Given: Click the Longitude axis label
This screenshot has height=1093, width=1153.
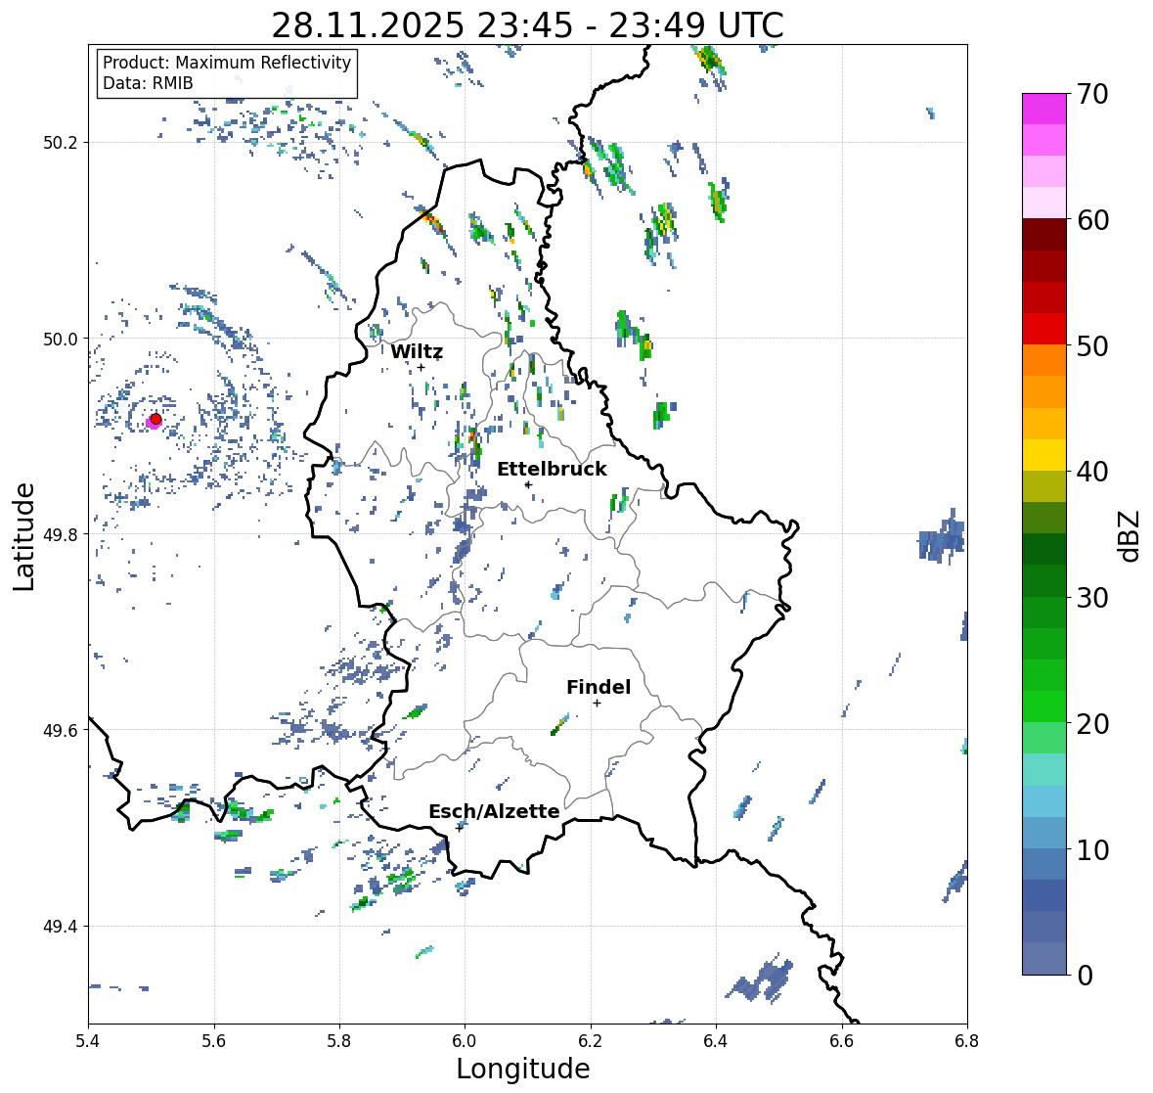Looking at the screenshot, I should (x=523, y=1069).
